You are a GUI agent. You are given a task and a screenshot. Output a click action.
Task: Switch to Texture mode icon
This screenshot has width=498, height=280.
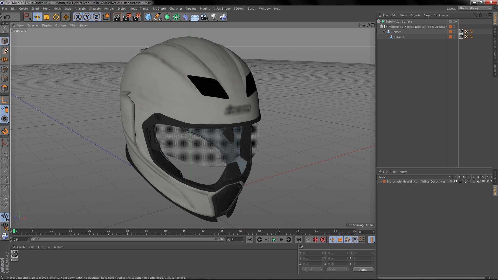[x=5, y=51]
